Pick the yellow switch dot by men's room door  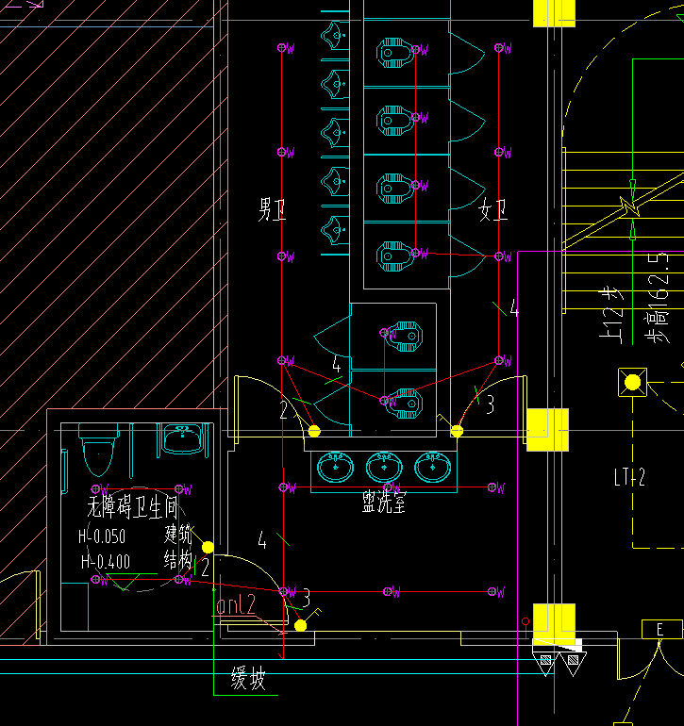[x=314, y=431]
